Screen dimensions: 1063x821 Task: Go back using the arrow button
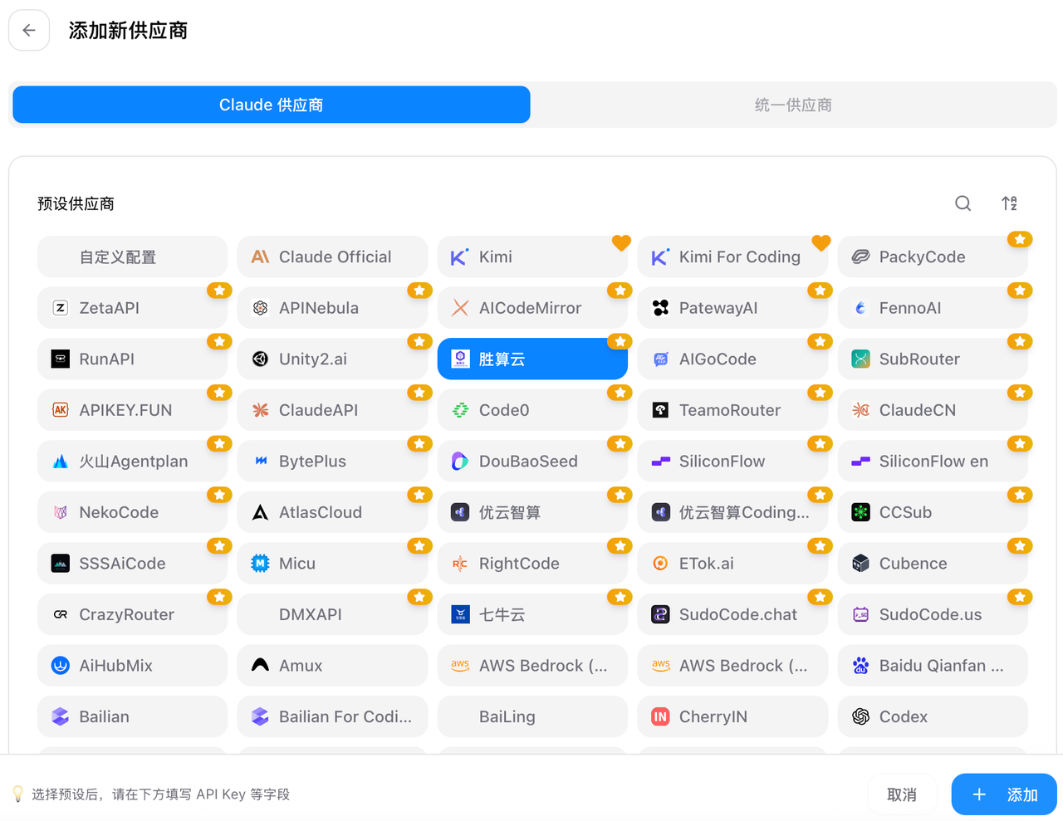tap(29, 31)
